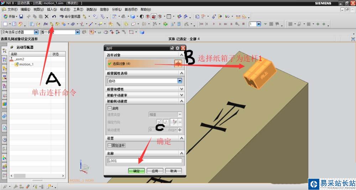Open the Command Finder (命令查找器)
Screen dimensions: 356x190
pos(70,16)
